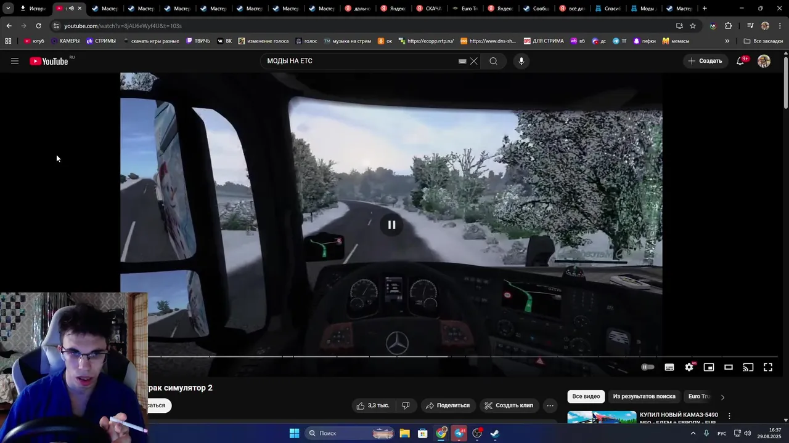Go back in browser history
Viewport: 789px width, 443px height.
9,26
